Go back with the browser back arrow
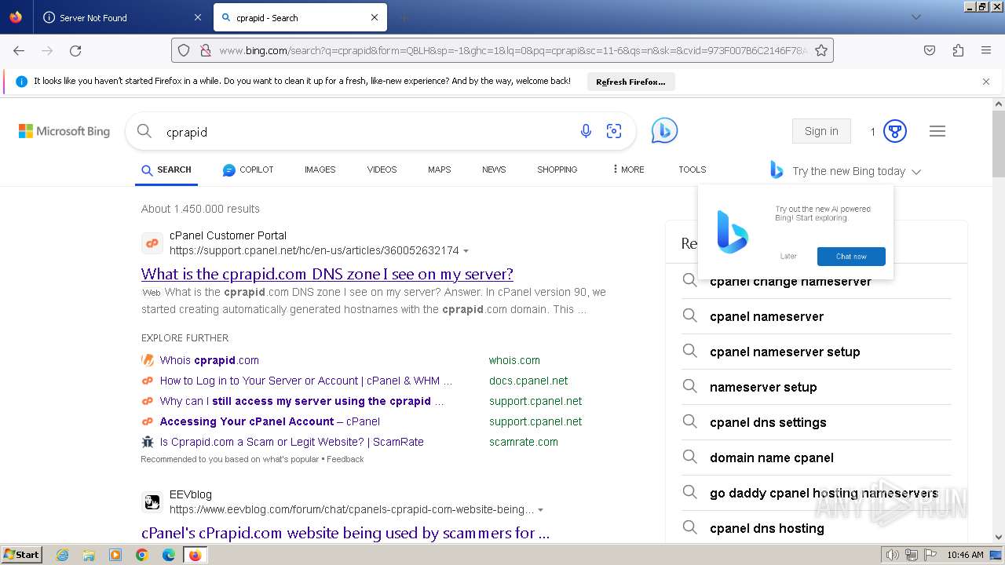Image resolution: width=1005 pixels, height=565 pixels. [x=19, y=50]
